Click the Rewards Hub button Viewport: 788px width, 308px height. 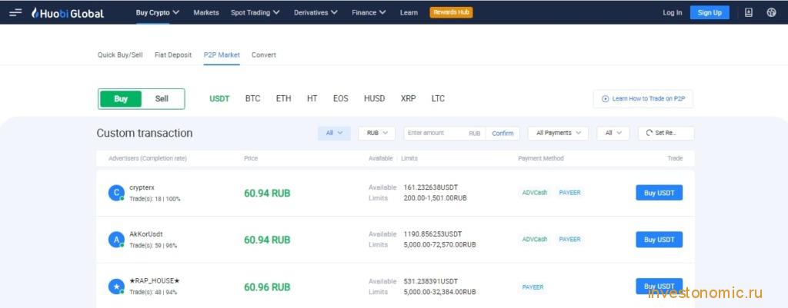click(x=451, y=12)
